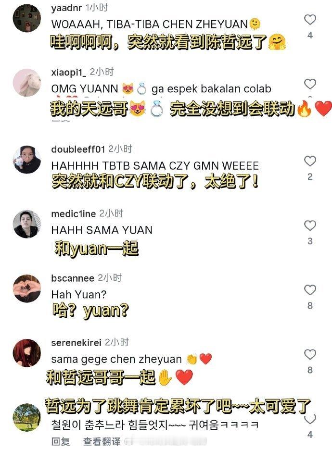This screenshot has width=332, height=449.
Task: View doubleeff01's profile picture
Action: coord(27,160)
